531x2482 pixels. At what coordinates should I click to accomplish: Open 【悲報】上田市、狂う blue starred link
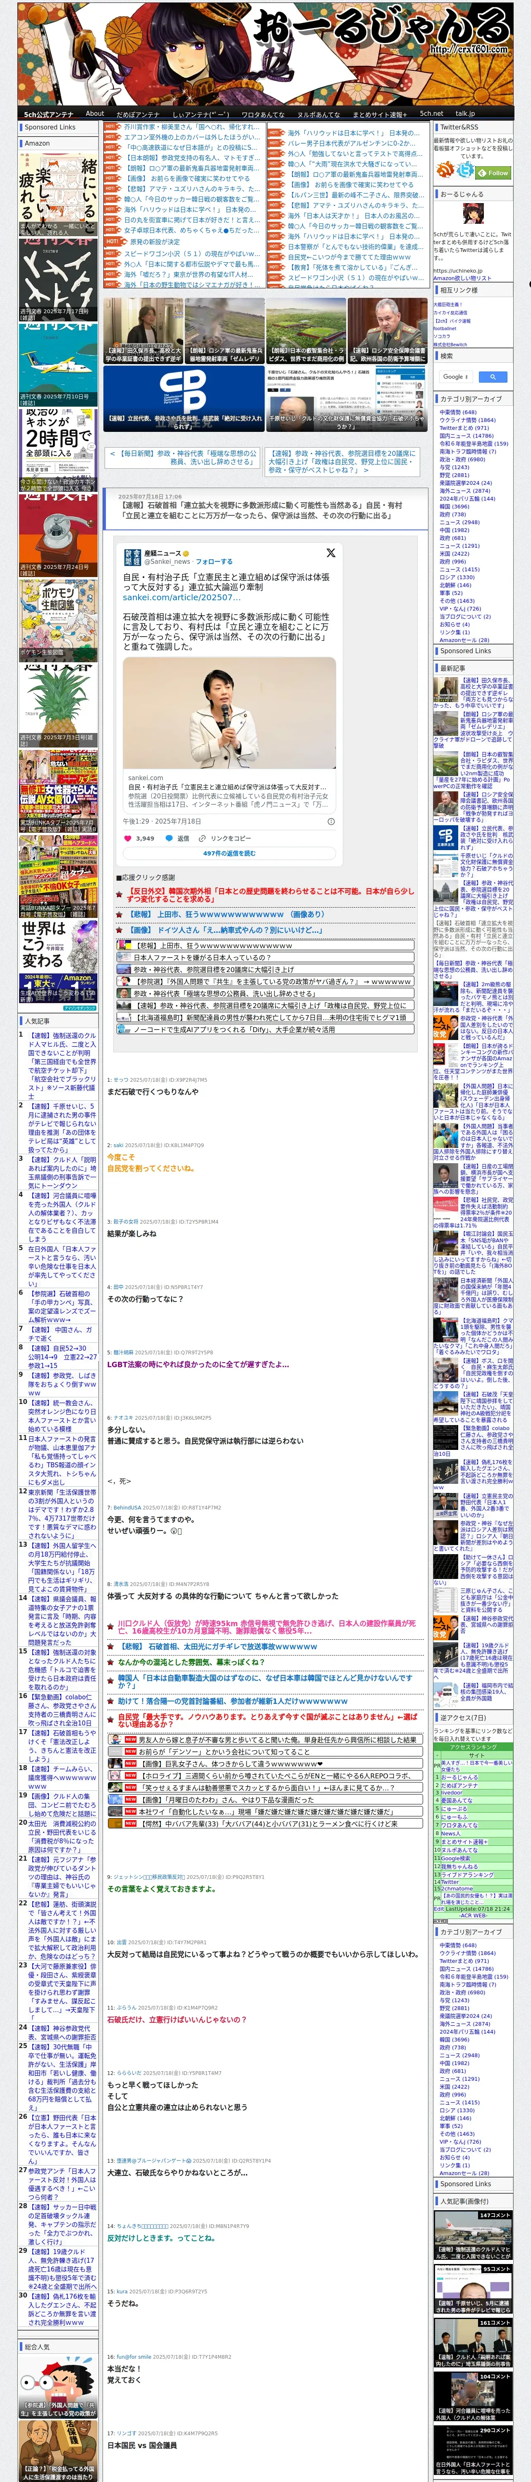(x=227, y=914)
